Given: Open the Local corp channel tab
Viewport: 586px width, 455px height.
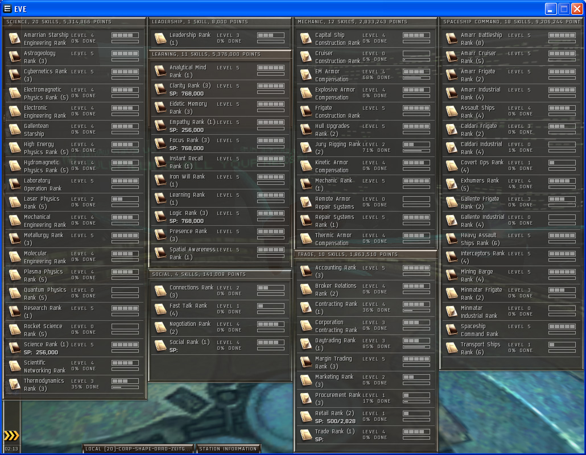Looking at the screenshot, I should click(139, 449).
